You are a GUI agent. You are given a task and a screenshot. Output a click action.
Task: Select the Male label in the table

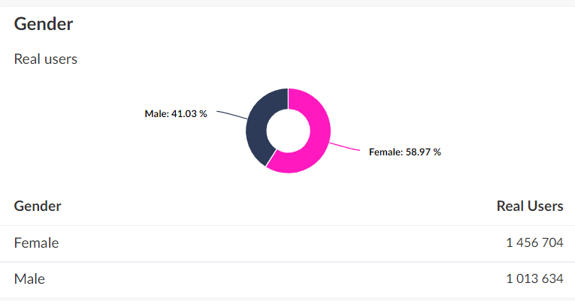[x=29, y=279]
